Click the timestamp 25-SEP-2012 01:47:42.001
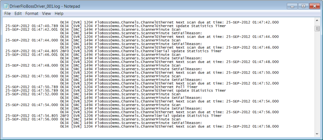This screenshot has height=140, width=323. (x=32, y=29)
